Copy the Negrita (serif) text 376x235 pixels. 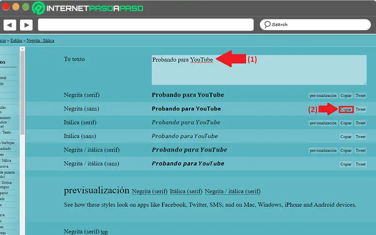tap(346, 95)
